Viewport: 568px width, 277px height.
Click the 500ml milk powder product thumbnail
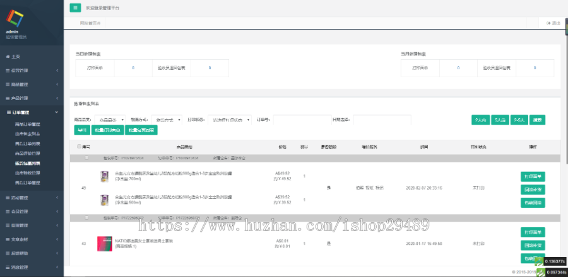(104, 200)
